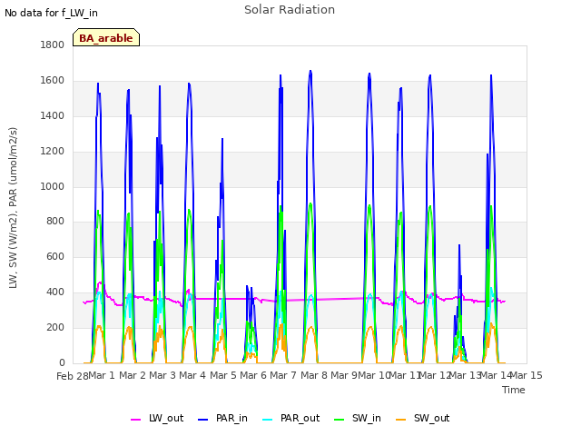Click the Mar 8 PAR_in peak
The image size is (581, 436).
tap(310, 71)
